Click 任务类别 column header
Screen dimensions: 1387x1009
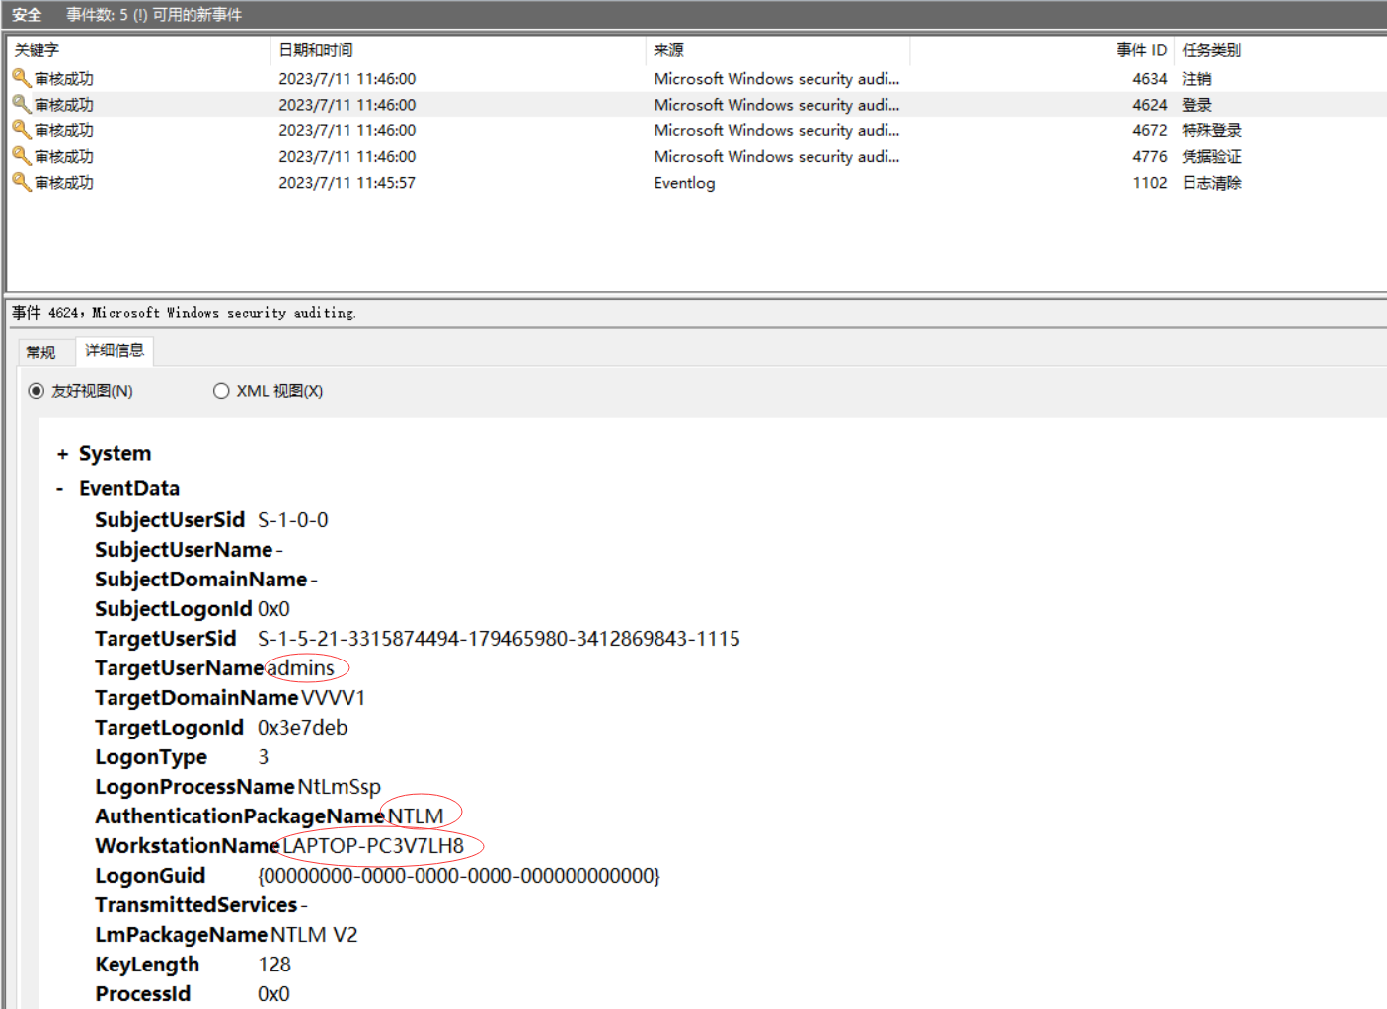point(1211,50)
